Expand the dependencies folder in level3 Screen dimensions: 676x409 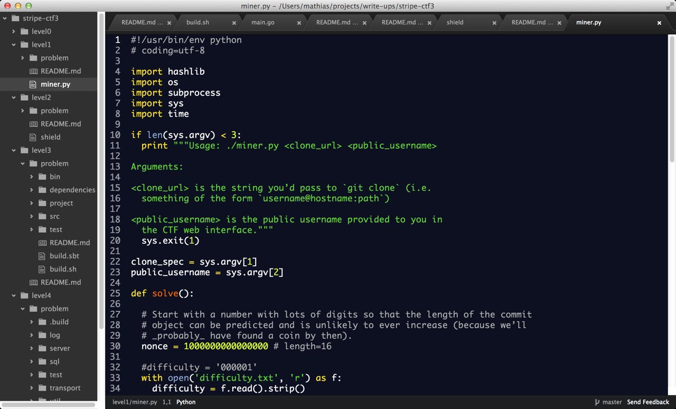click(x=32, y=190)
